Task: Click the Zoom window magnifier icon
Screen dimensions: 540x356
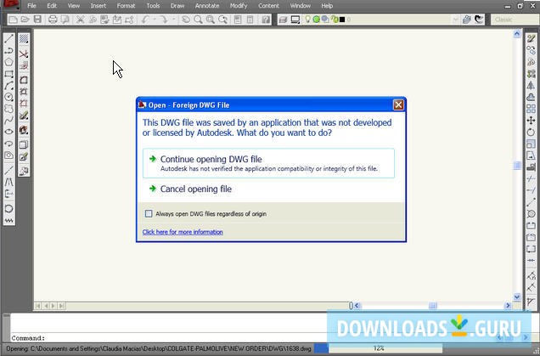Action: pos(210,20)
